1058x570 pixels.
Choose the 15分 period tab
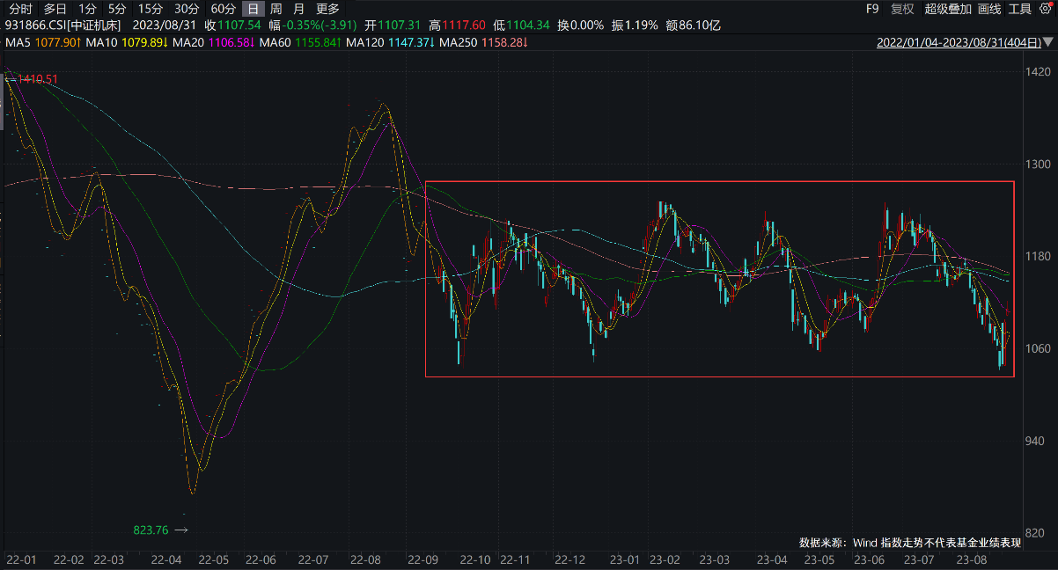coord(151,9)
